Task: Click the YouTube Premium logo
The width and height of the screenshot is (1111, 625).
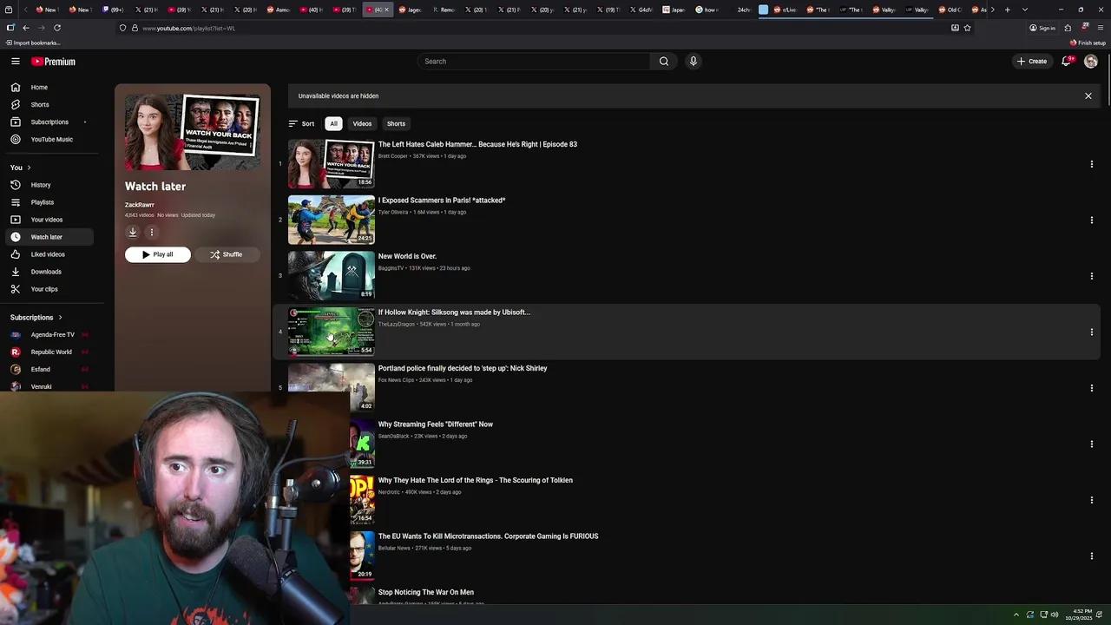Action: point(53,62)
